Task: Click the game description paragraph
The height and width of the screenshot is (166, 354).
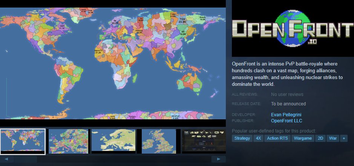Action: click(x=287, y=74)
